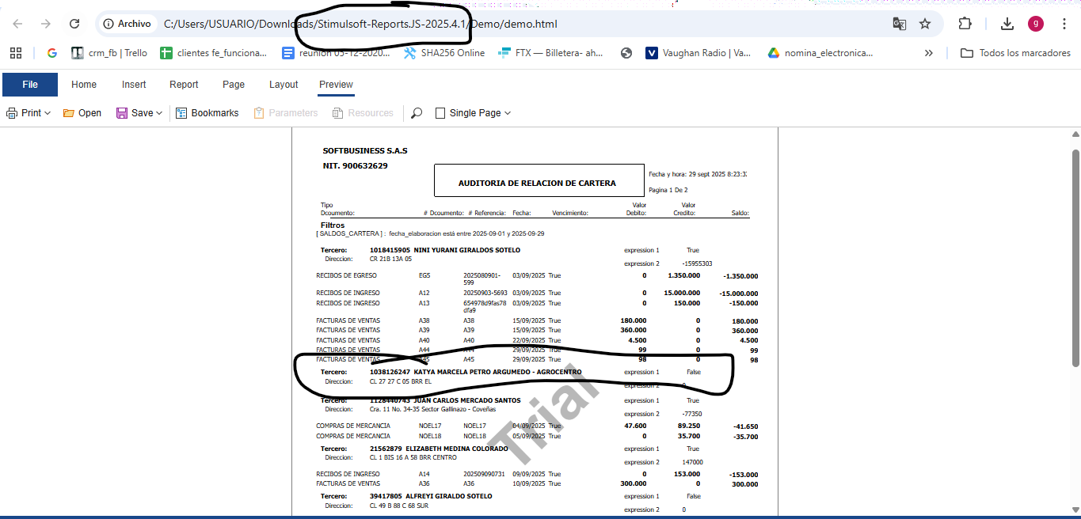Open the Layout ribbon tab
1081x519 pixels.
284,85
